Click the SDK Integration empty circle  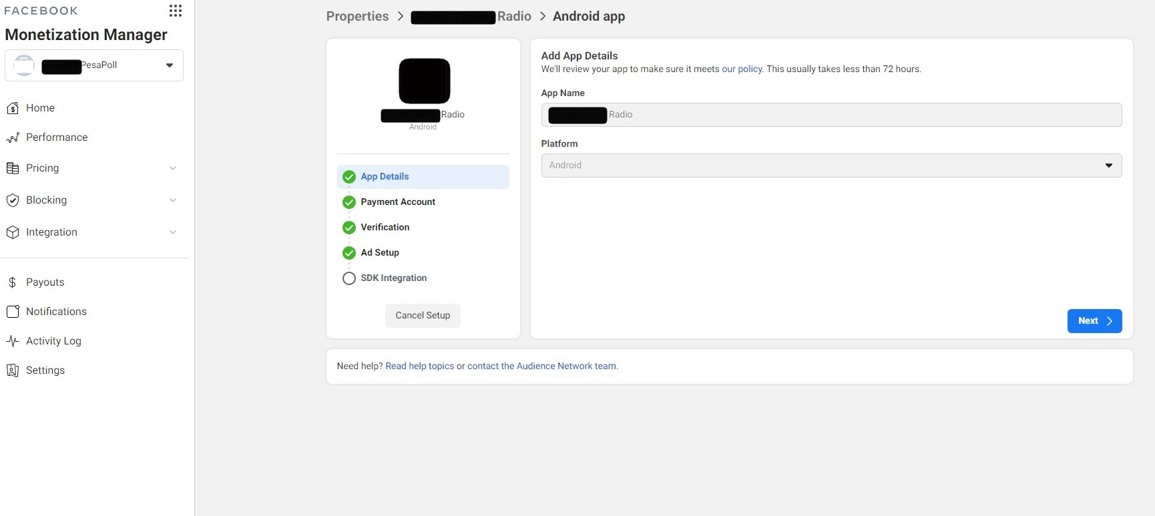[349, 278]
